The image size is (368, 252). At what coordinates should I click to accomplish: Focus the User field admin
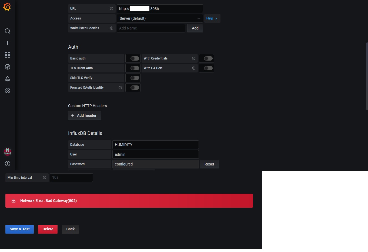point(155,154)
